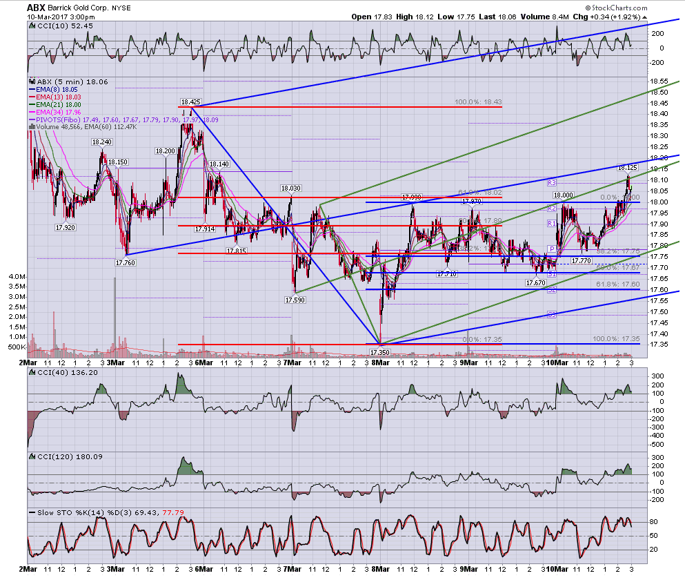Click the R1 pivot label
685x580 pixels.
coord(552,224)
